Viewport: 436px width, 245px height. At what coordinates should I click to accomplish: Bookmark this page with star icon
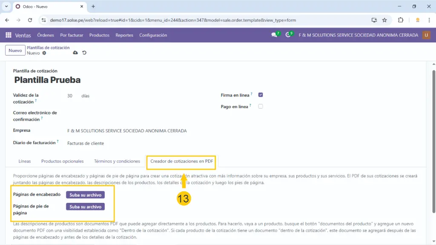tap(384, 20)
